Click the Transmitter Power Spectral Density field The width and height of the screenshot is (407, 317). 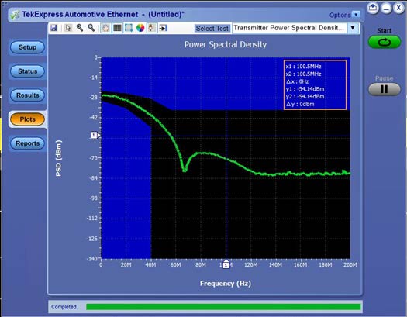pyautogui.click(x=290, y=28)
